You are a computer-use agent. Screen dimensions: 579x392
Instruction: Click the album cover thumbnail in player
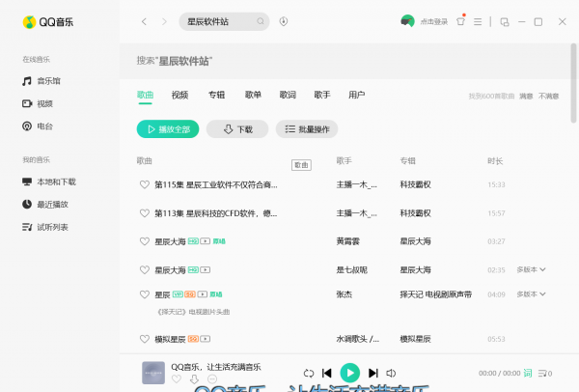pyautogui.click(x=153, y=373)
